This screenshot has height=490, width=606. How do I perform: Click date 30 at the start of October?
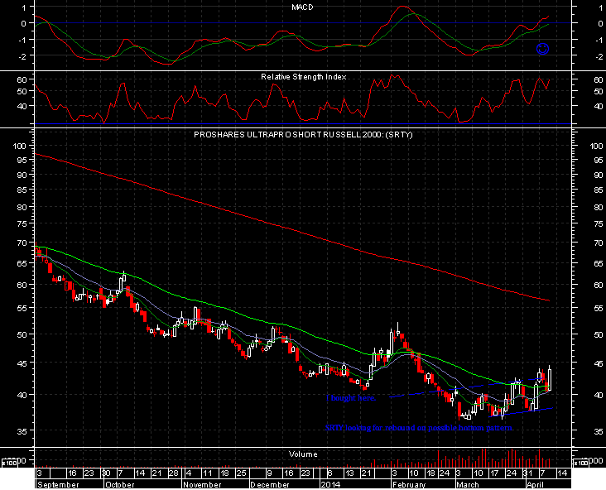click(x=107, y=473)
